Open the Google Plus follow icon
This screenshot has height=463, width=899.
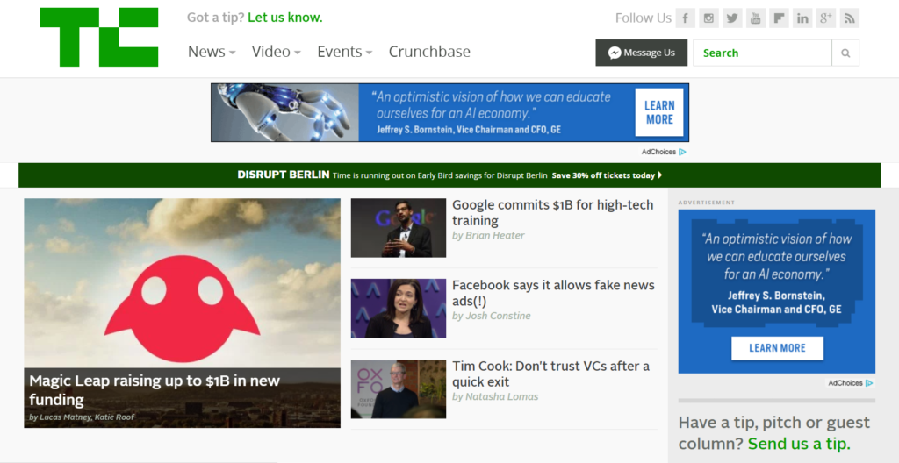tap(825, 18)
